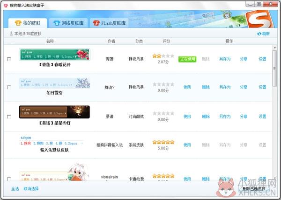Click the scrollbar up arrow

tap(275, 48)
